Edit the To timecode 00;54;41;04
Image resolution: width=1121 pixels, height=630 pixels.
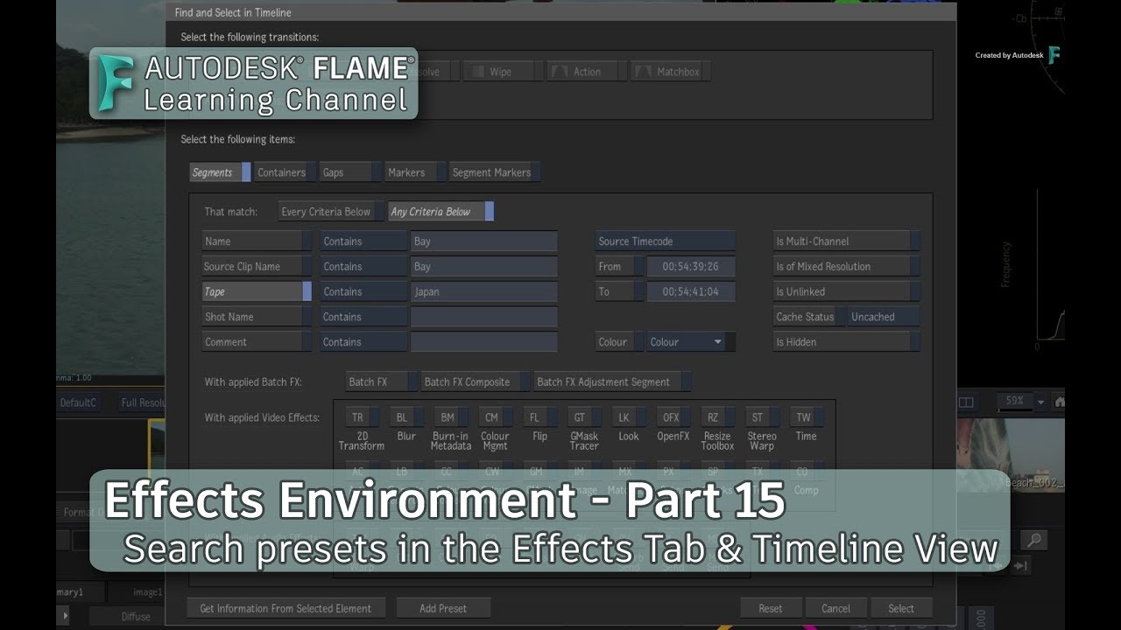pos(691,291)
